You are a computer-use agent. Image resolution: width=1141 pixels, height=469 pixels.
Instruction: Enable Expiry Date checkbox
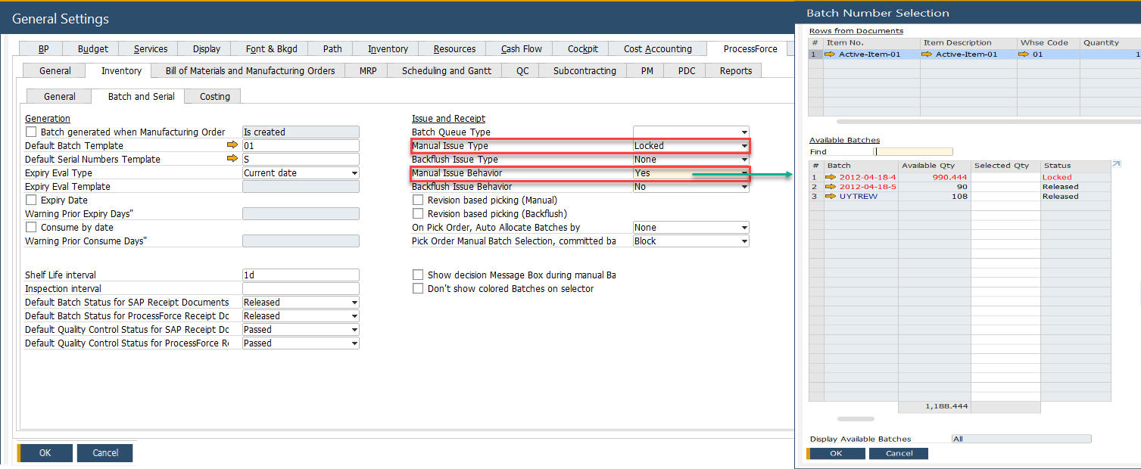pos(31,200)
